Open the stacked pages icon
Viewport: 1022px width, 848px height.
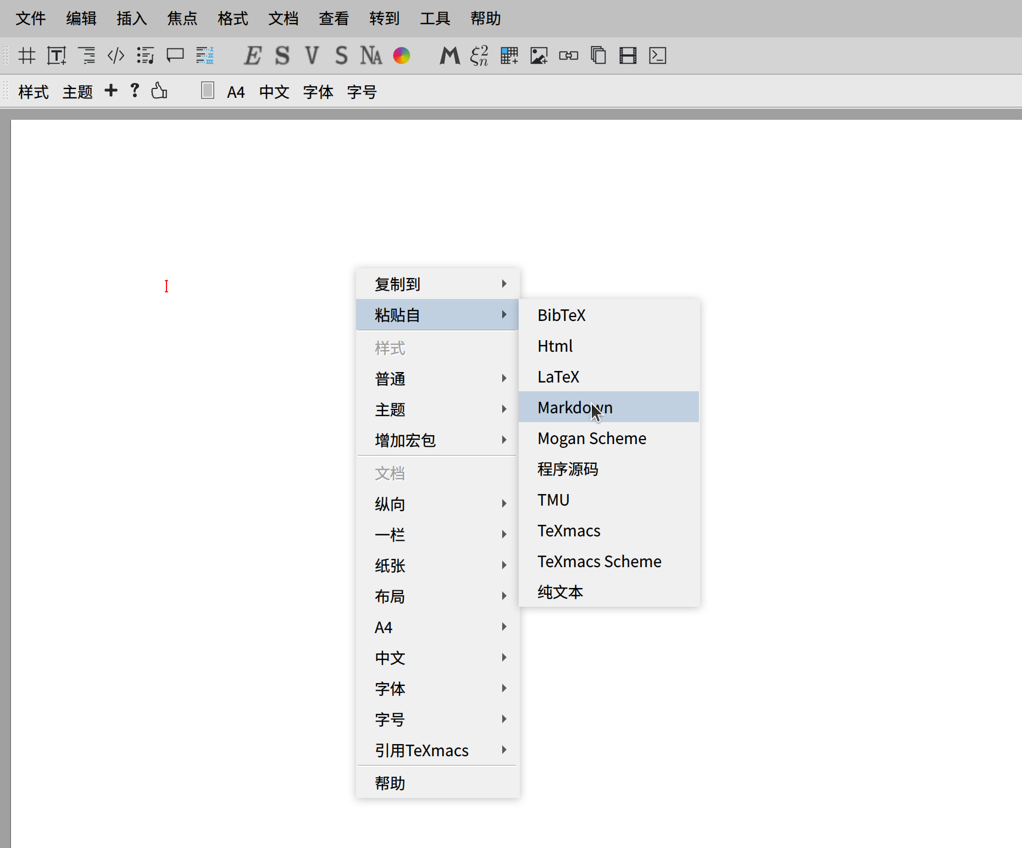pyautogui.click(x=598, y=56)
